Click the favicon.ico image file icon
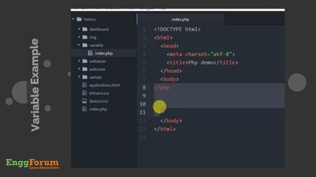The image size is (316, 177). [84, 101]
